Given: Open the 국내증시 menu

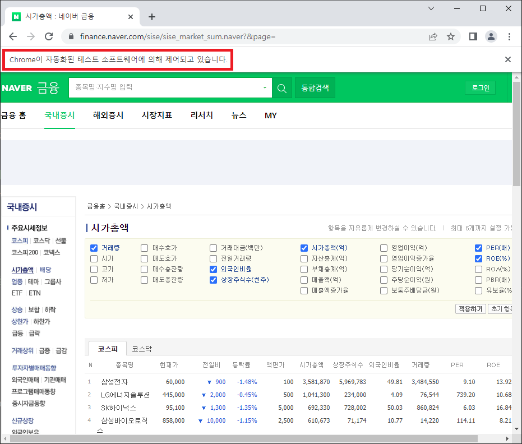Looking at the screenshot, I should pyautogui.click(x=59, y=115).
